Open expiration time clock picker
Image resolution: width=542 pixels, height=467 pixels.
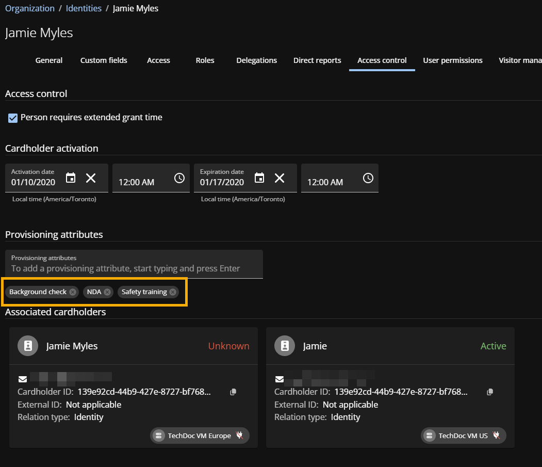(368, 178)
